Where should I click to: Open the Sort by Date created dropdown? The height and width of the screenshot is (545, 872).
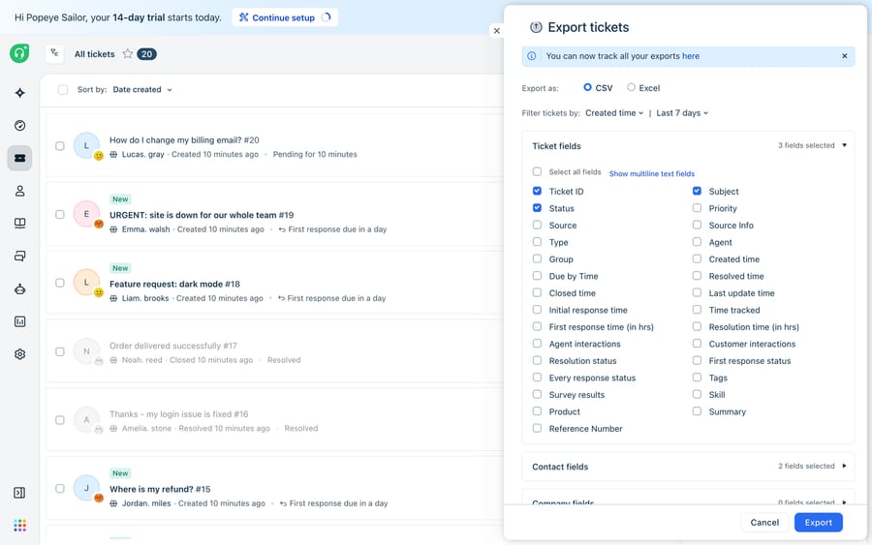click(x=142, y=89)
